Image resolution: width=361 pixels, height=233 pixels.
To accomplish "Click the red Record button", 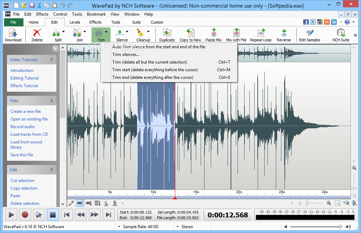I will pyautogui.click(x=25, y=215).
